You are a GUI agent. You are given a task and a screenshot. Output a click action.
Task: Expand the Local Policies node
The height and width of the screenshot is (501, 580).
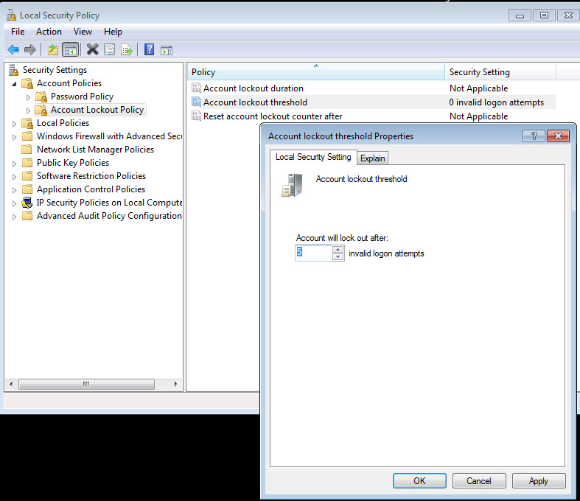[15, 123]
